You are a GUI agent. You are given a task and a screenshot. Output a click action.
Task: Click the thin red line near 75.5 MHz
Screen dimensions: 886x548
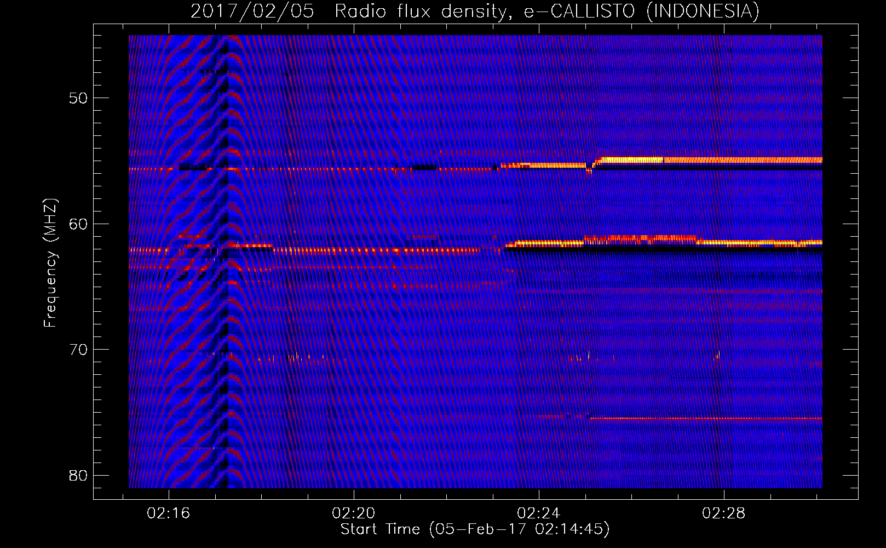pos(706,418)
